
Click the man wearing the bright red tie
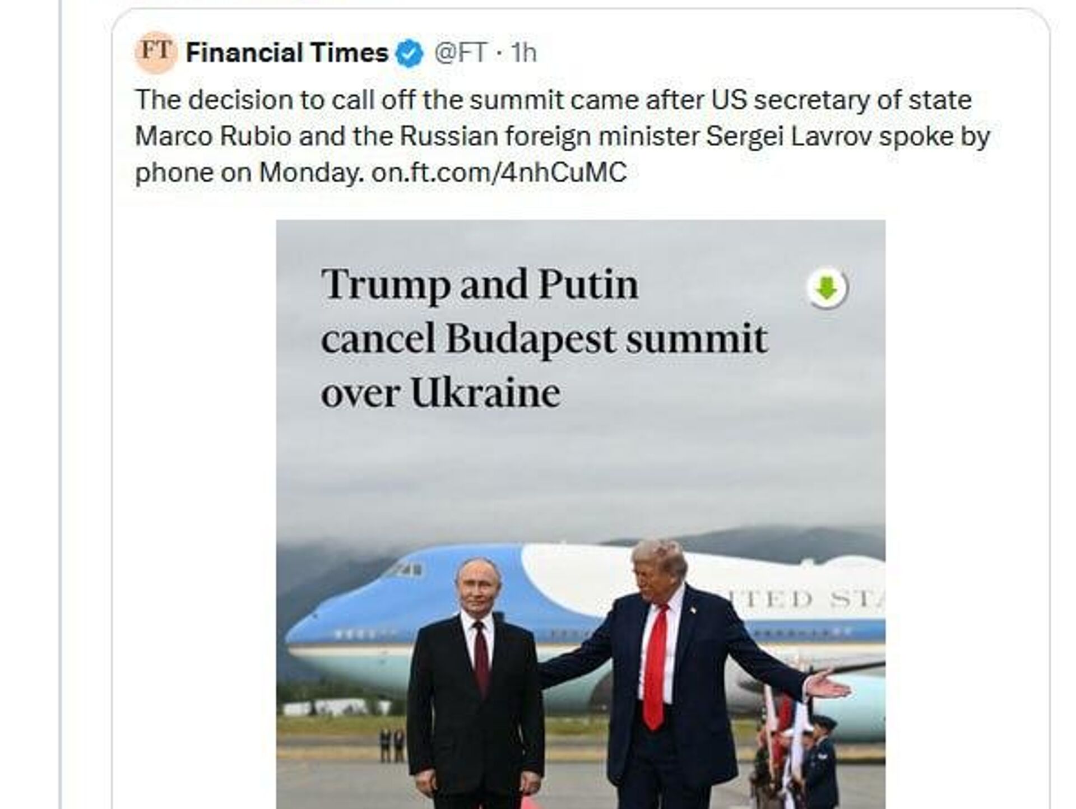[x=672, y=672]
